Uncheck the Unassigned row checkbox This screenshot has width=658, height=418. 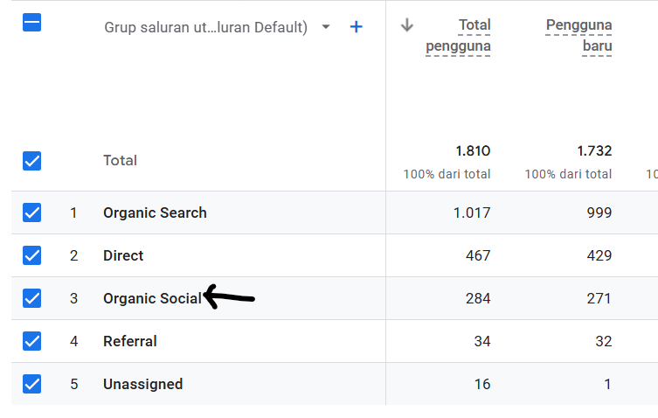pyautogui.click(x=31, y=384)
